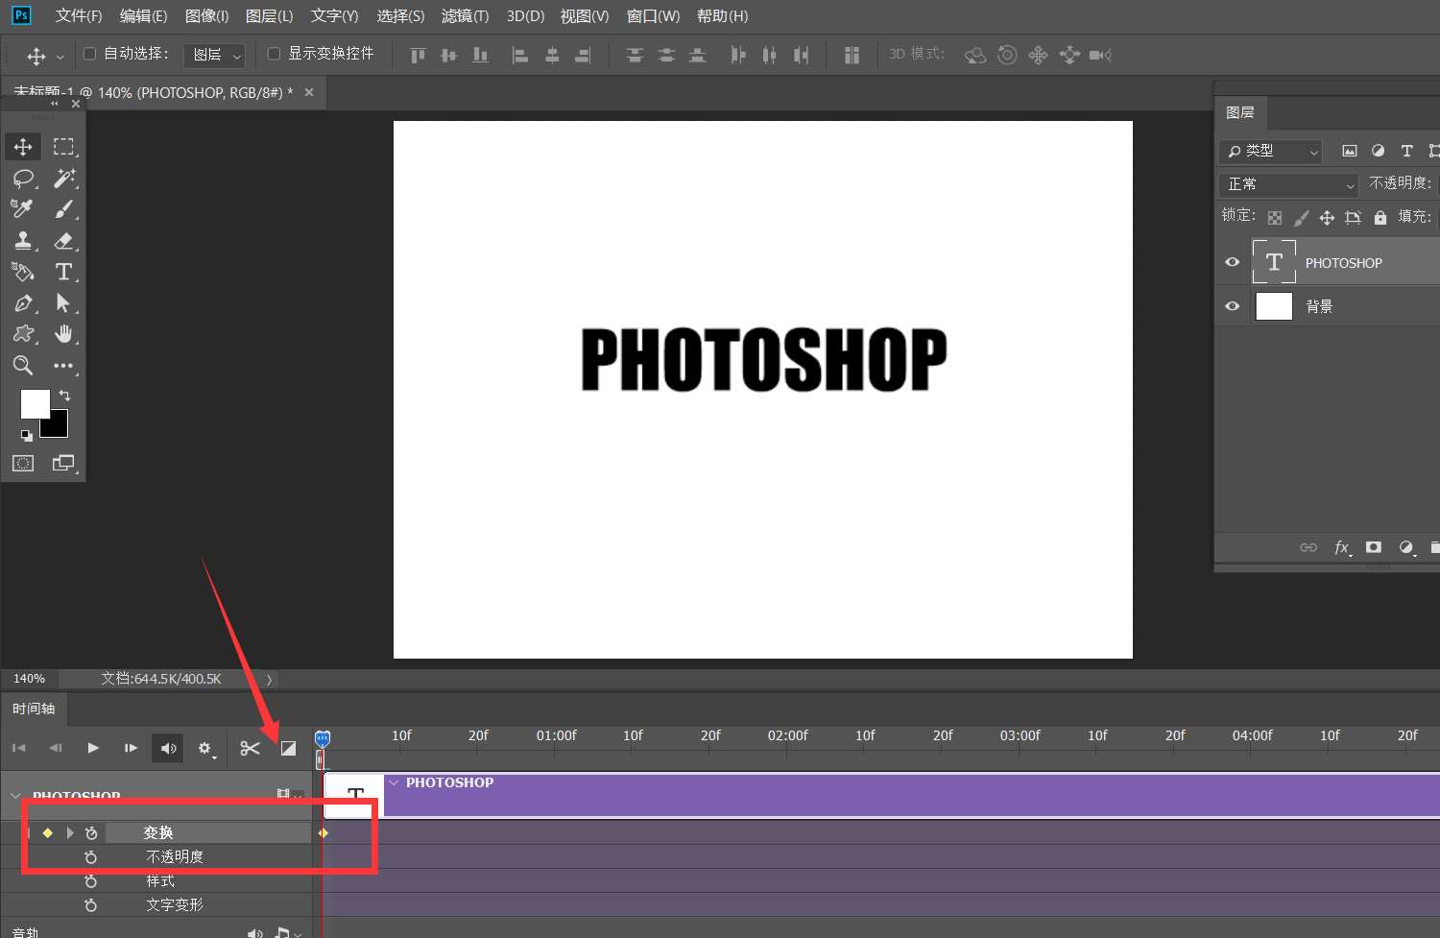
Task: Open the 图像(I) menu
Action: pos(206,16)
